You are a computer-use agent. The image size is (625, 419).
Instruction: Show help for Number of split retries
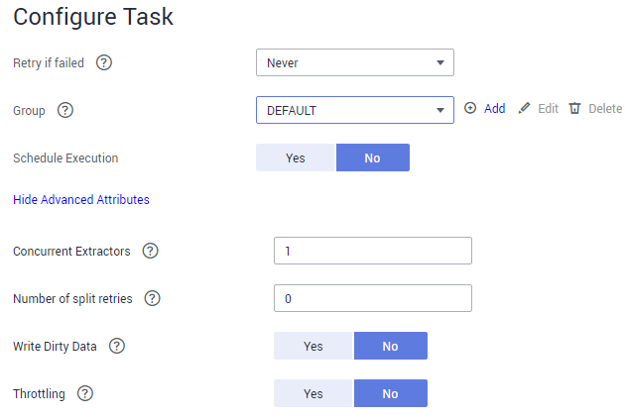[x=152, y=298]
